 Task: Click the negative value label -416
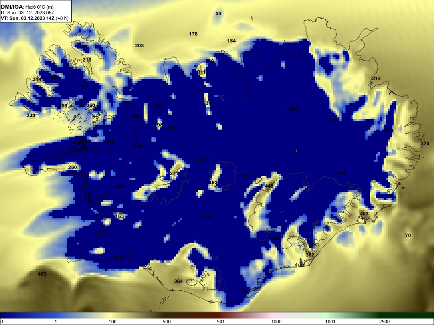click(x=118, y=258)
